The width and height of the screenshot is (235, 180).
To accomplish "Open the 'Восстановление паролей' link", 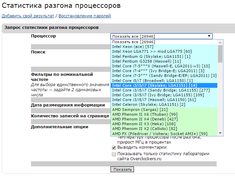I will click(x=85, y=16).
